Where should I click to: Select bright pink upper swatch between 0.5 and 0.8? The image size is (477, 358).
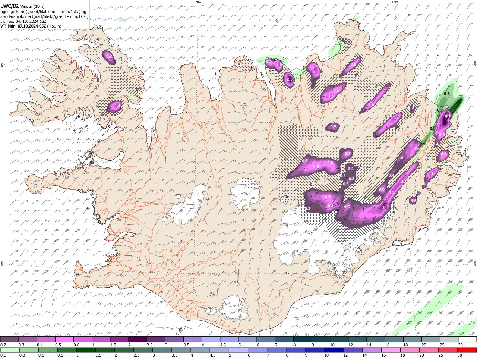pos(64,339)
